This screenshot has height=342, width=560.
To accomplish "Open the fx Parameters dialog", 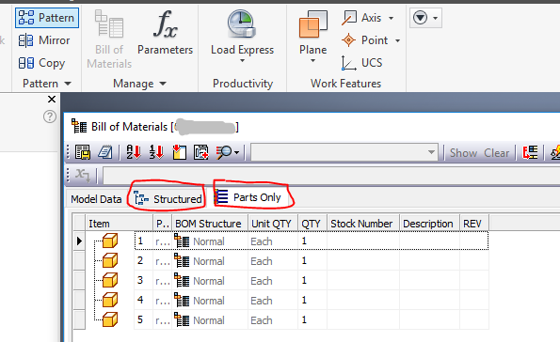I will click(x=165, y=33).
